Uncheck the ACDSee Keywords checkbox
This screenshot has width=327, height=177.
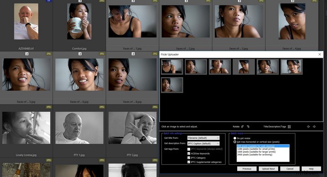(x=189, y=153)
